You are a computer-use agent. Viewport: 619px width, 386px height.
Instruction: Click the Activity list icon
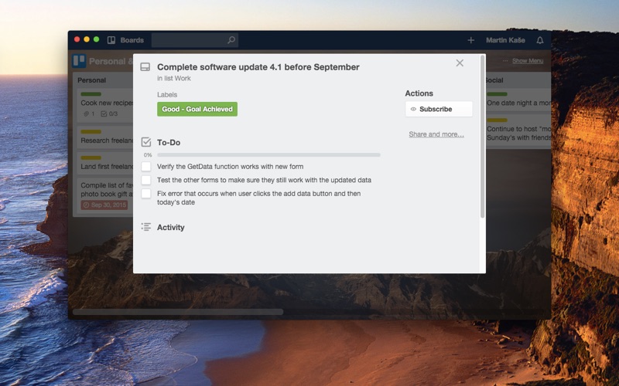click(x=146, y=227)
